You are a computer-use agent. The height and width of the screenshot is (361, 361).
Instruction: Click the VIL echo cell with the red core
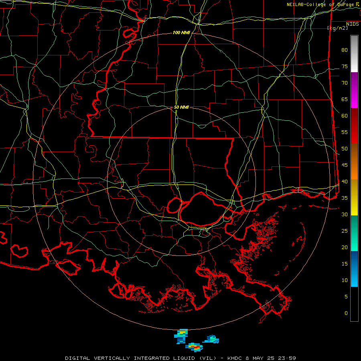(x=195, y=347)
